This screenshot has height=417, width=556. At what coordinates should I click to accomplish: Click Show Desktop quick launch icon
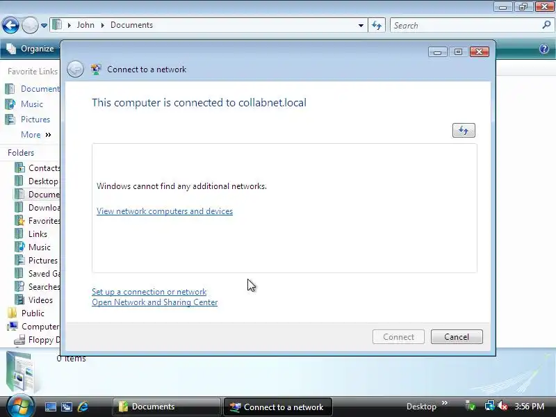click(x=50, y=407)
